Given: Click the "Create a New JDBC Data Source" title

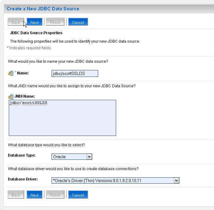Looking at the screenshot, I should point(43,9).
